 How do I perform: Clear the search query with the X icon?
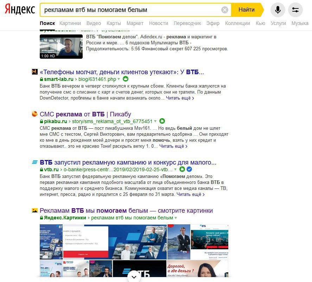point(225,9)
